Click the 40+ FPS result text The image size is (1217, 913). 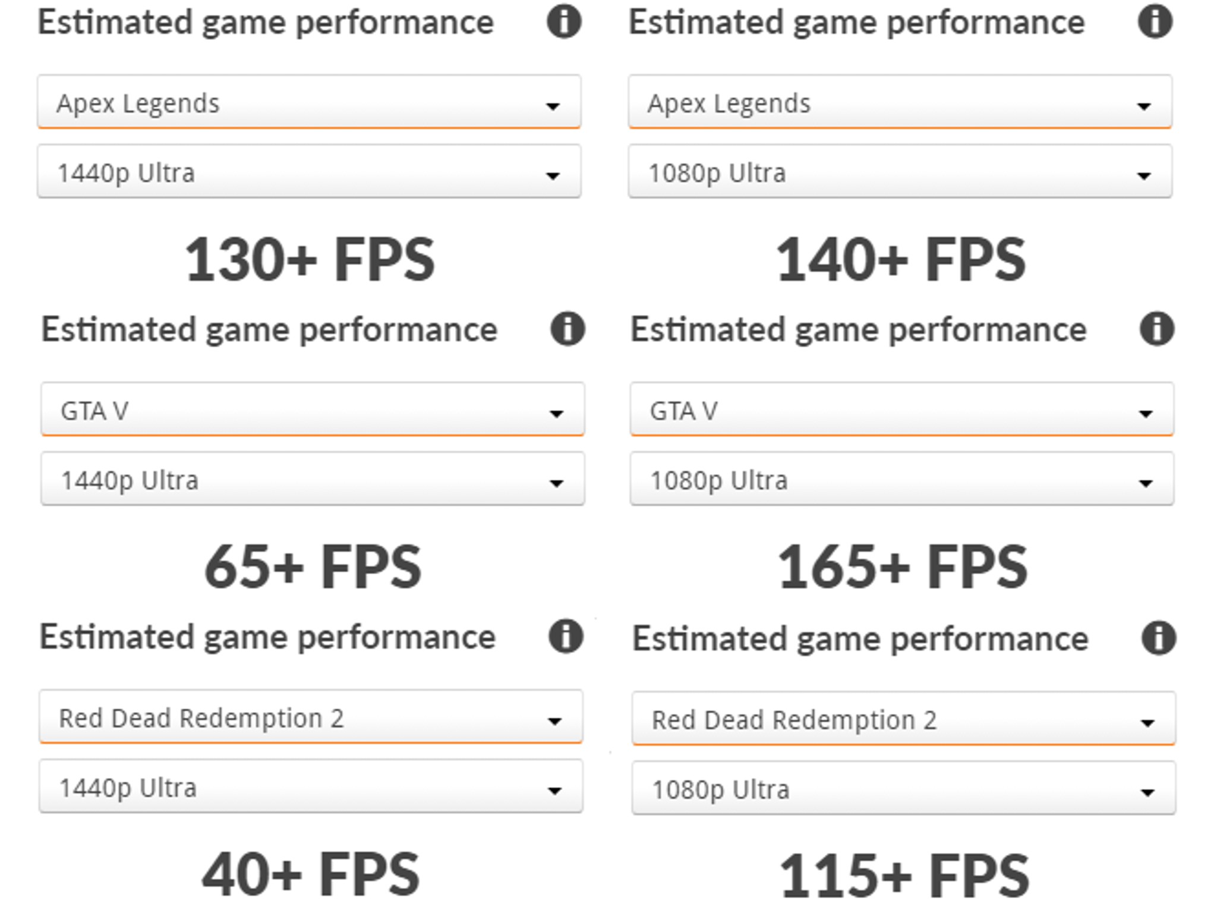point(311,874)
